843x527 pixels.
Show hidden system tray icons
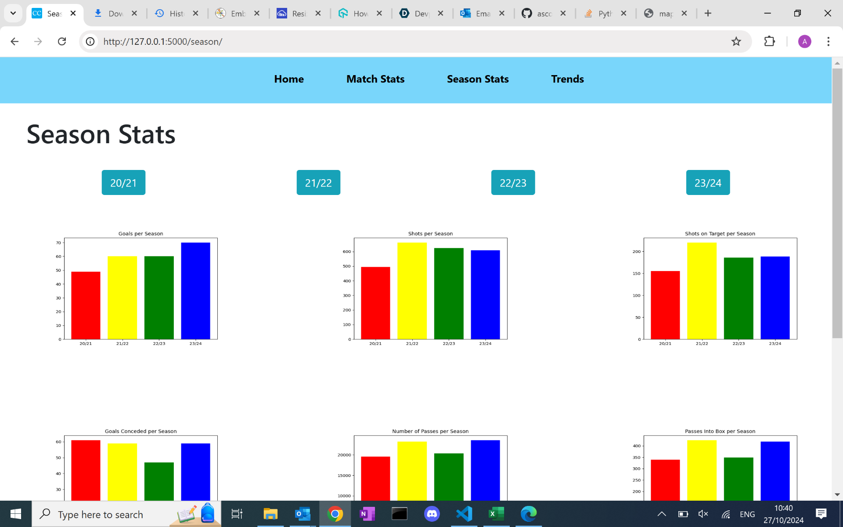(x=662, y=514)
